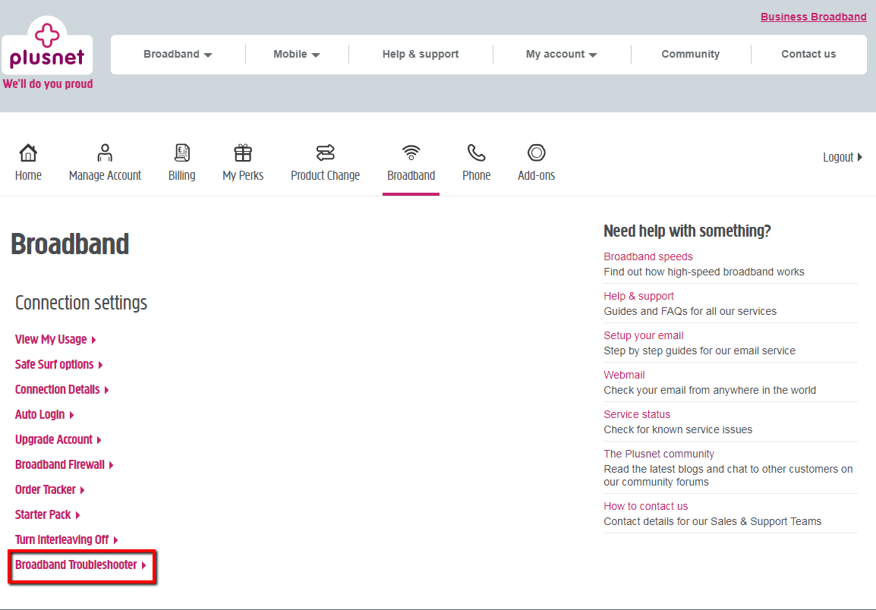Expand the My account dropdown
Image resolution: width=876 pixels, height=610 pixels.
click(561, 54)
